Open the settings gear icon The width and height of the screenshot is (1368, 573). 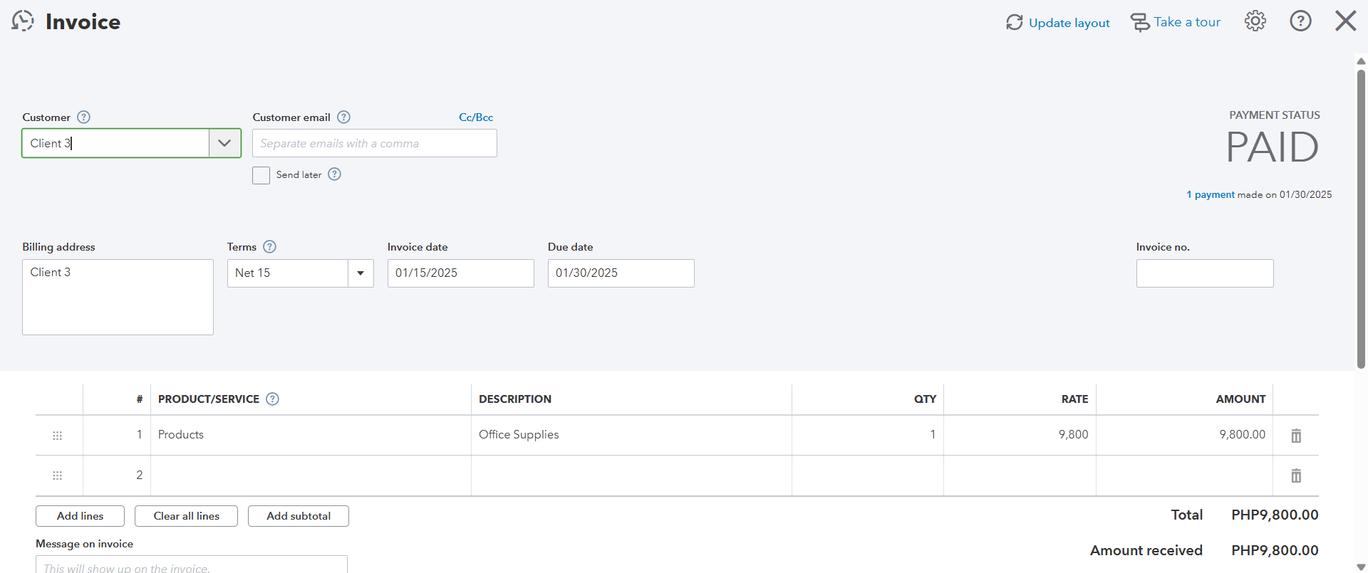pos(1255,21)
